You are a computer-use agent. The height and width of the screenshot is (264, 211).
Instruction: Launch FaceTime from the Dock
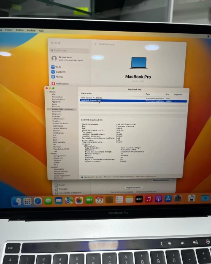(89, 200)
